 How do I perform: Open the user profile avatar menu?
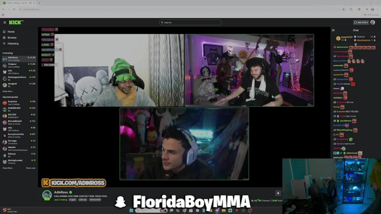pyautogui.click(x=373, y=22)
